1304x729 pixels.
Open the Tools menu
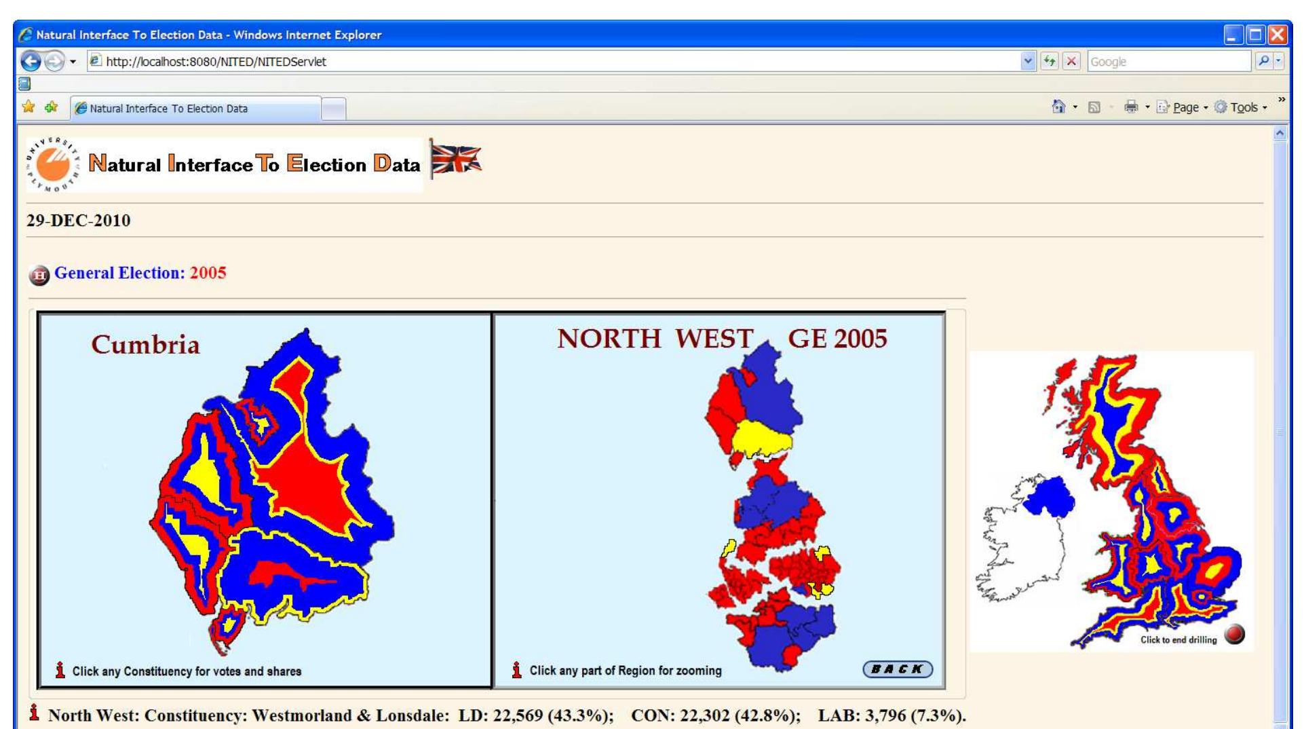[1241, 107]
